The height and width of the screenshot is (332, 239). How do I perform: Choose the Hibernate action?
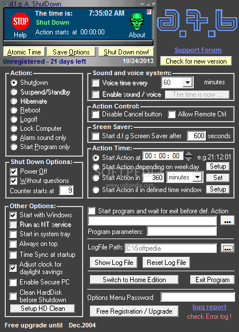pyautogui.click(x=14, y=101)
